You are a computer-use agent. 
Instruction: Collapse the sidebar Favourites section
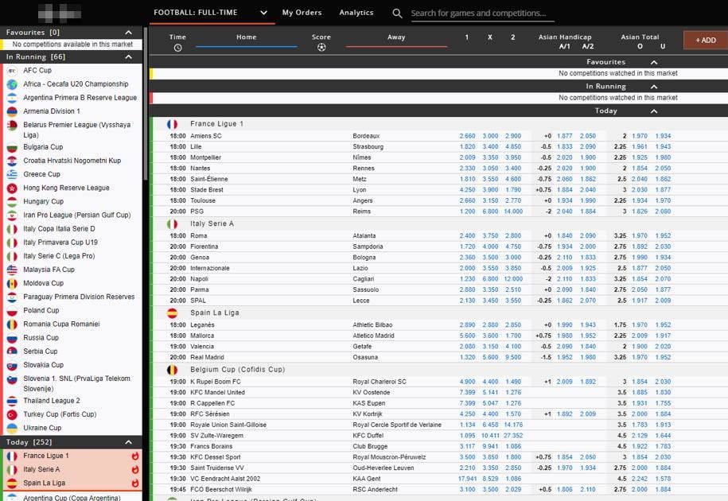[129, 33]
